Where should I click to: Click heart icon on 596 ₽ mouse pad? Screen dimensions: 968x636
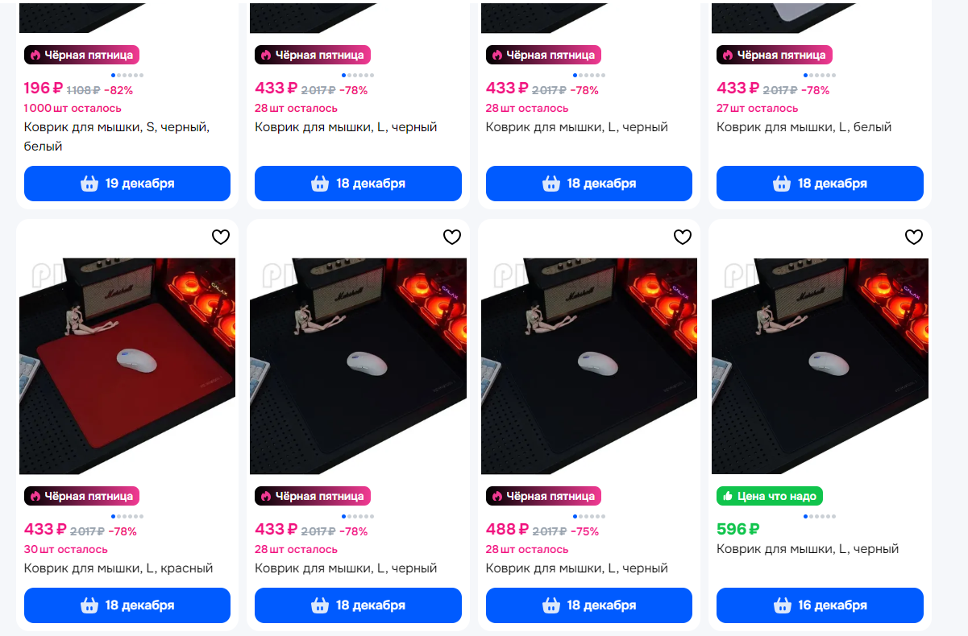point(913,237)
